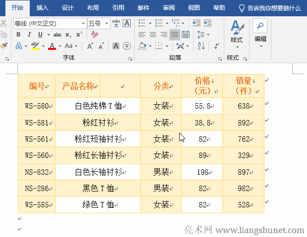Open the 布局 ribbon tab

pos(93,8)
